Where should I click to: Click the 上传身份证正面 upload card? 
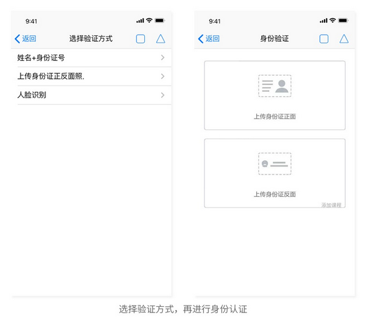tap(275, 95)
